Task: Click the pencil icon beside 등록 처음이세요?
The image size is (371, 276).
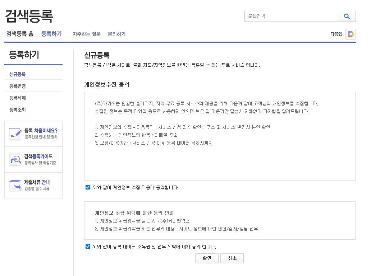Action: 15,133
